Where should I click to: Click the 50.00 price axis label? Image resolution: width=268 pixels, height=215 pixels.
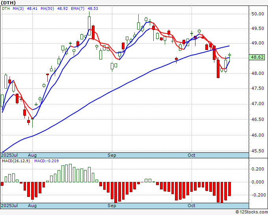(x=258, y=14)
